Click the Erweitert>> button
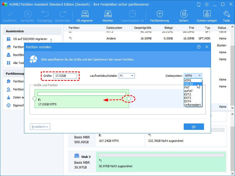 [x=40, y=127]
